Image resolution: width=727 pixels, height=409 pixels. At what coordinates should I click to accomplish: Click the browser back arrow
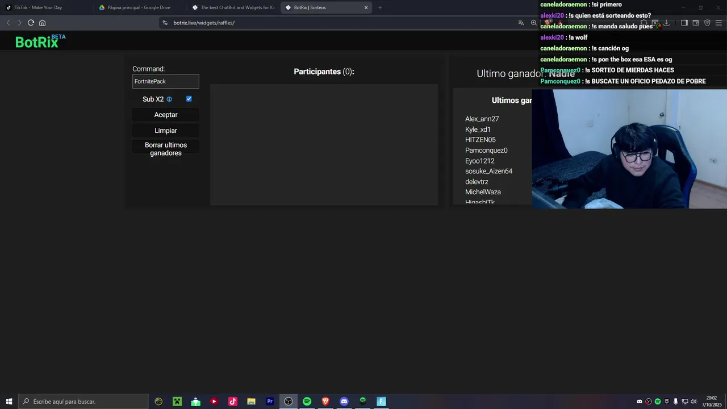coord(8,23)
